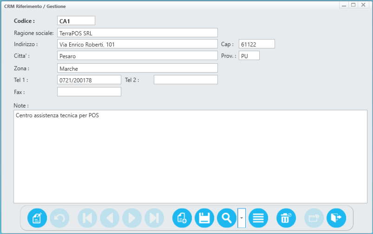Save the record with the floppy disk icon
The width and height of the screenshot is (373, 234).
pos(204,218)
